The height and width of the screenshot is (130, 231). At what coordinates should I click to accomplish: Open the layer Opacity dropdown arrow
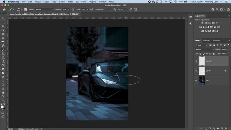coord(228,49)
